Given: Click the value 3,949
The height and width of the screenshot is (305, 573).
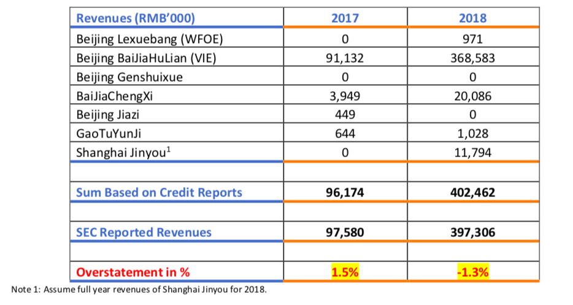Looking at the screenshot, I should coord(345,96).
